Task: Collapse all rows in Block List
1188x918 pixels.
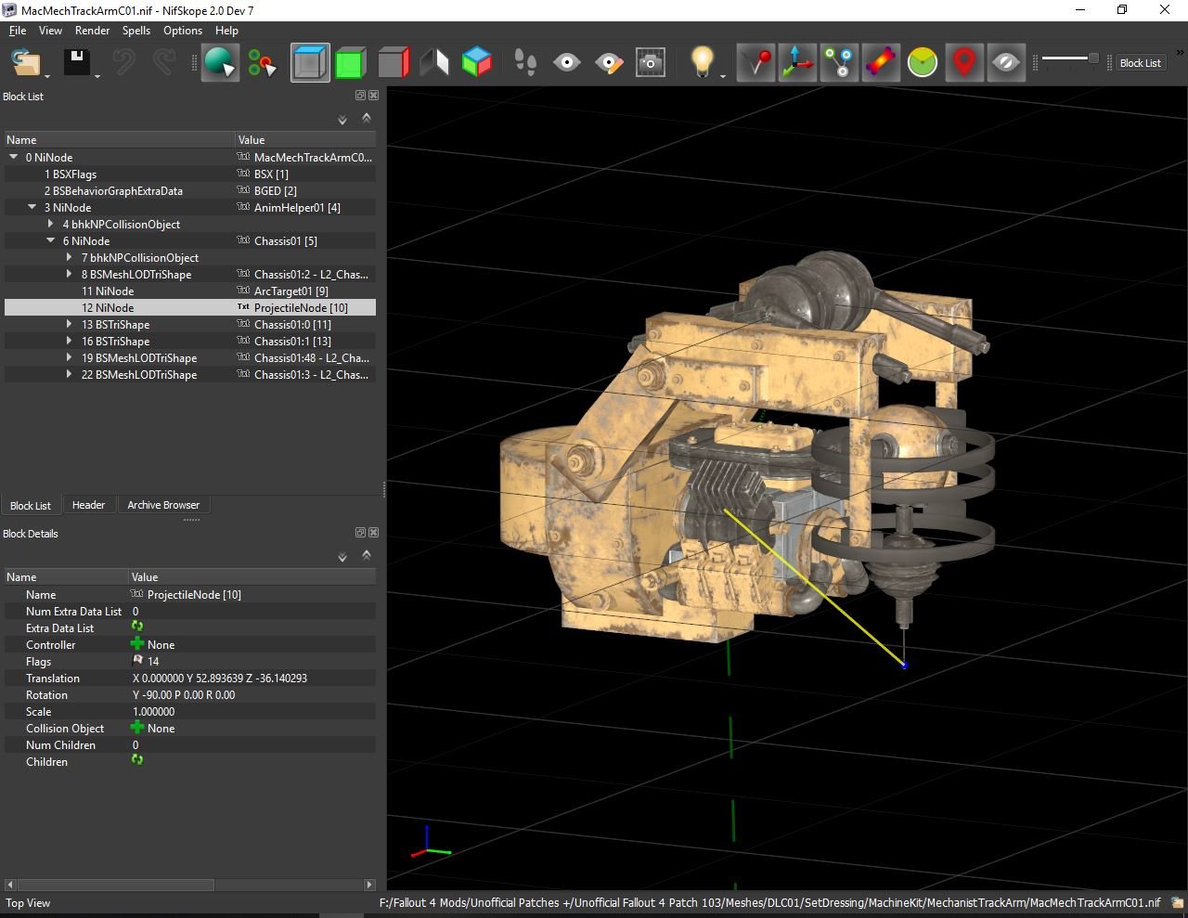Action: pyautogui.click(x=367, y=118)
